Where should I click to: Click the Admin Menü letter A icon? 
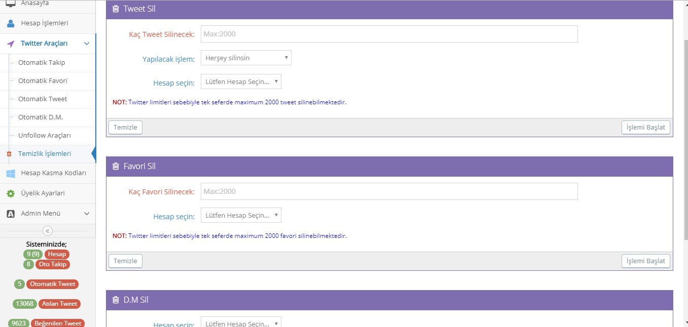11,214
